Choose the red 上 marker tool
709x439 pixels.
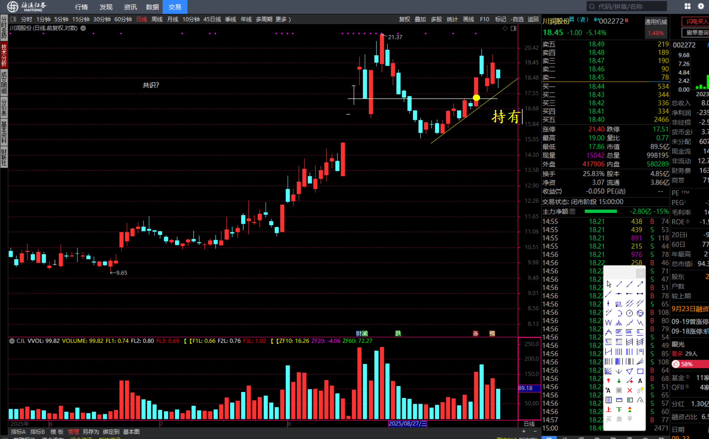pyautogui.click(x=609, y=410)
